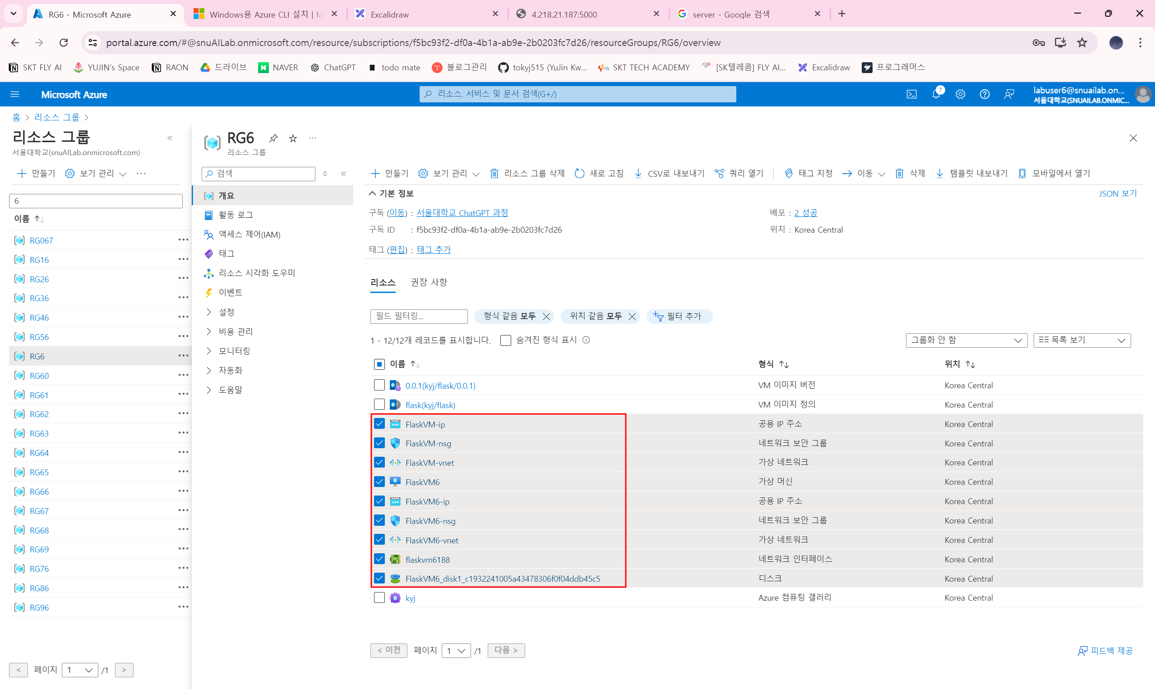The height and width of the screenshot is (689, 1155).
Task: Switch to the 권장 사항 tab
Action: point(429,282)
